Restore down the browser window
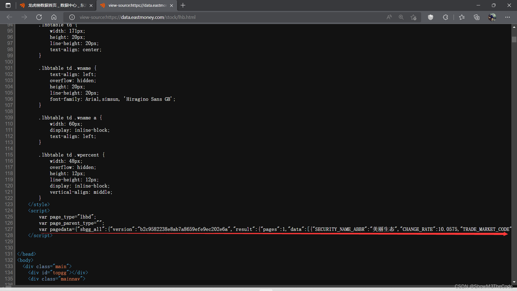The height and width of the screenshot is (291, 517). pyautogui.click(x=494, y=5)
